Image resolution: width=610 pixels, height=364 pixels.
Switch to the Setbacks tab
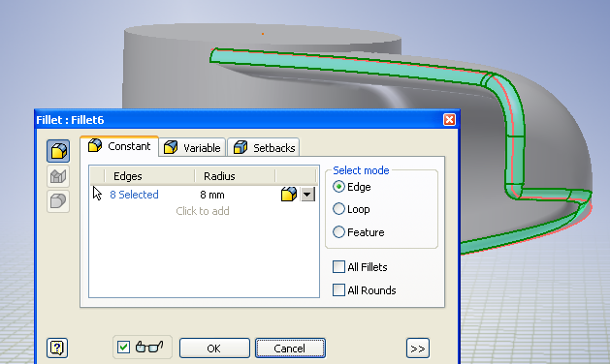point(264,147)
